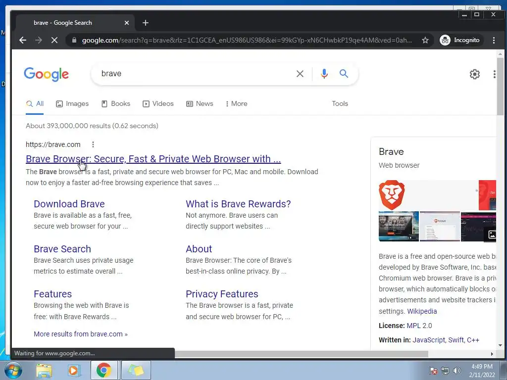Screen dimensions: 507x380
Task: Open the middle white Brave screenshot thumbnail
Action: [x=440, y=226]
